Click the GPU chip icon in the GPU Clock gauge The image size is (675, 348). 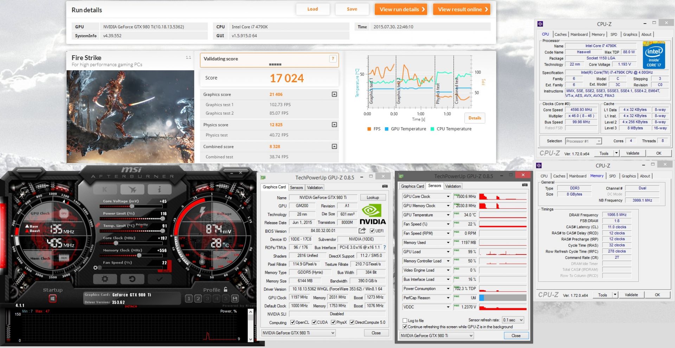(64, 213)
